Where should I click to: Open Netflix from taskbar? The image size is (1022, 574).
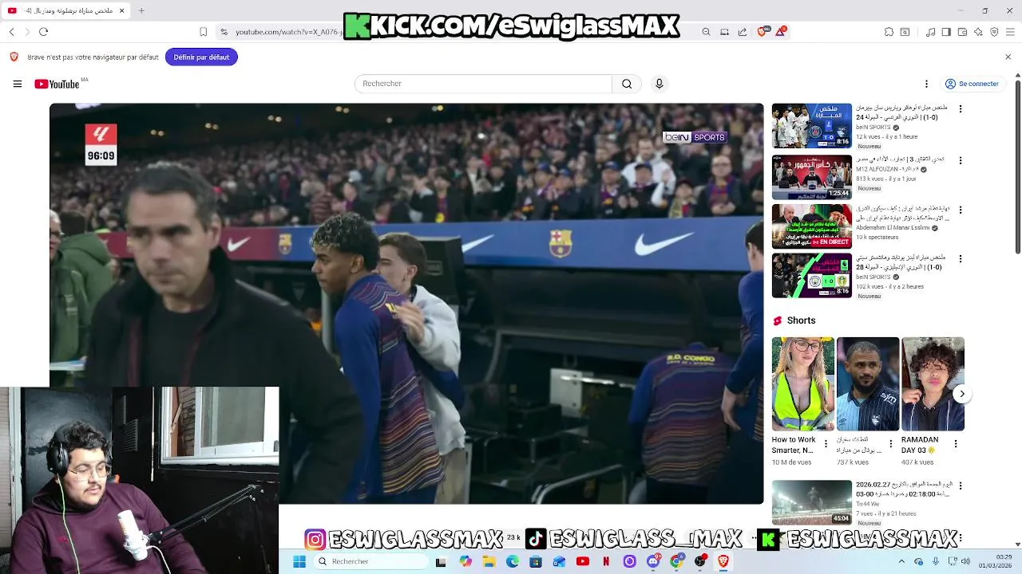pos(606,561)
